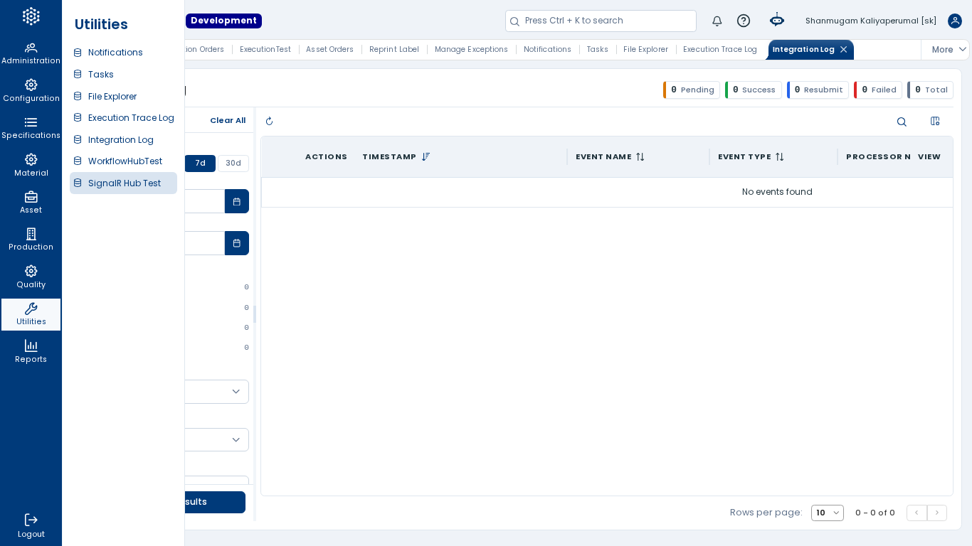This screenshot has height=546, width=972.
Task: Open SignalR Hub Test in Utilities menu
Action: click(123, 183)
